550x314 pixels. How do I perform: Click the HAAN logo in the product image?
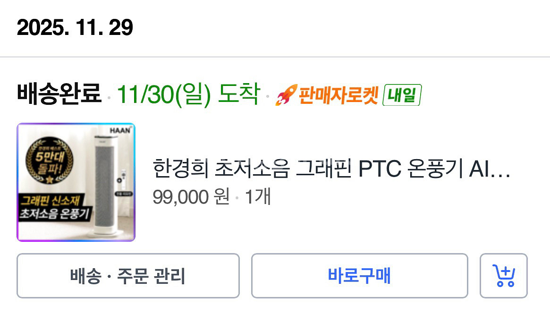[x=121, y=130]
